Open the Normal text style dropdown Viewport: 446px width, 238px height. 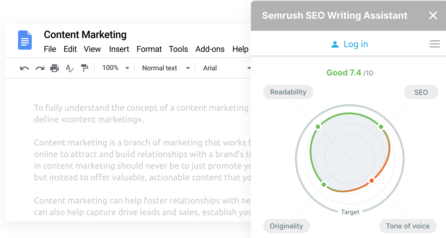click(x=166, y=68)
